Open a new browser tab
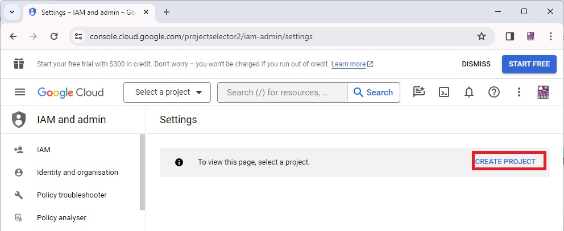 click(166, 12)
